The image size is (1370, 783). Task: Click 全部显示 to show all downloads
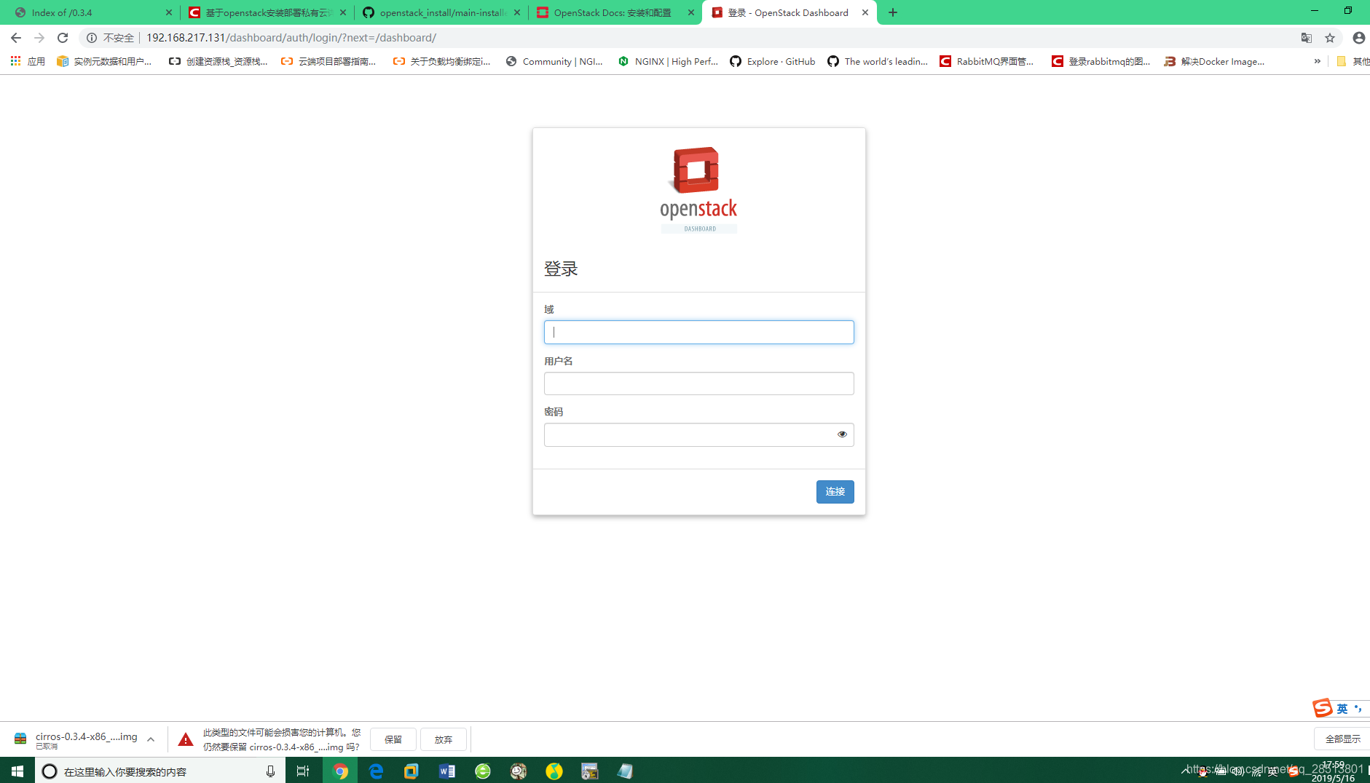pos(1342,739)
